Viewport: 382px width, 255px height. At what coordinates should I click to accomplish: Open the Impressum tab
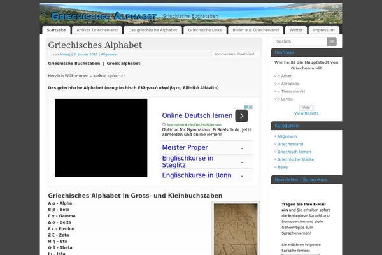tap(324, 30)
